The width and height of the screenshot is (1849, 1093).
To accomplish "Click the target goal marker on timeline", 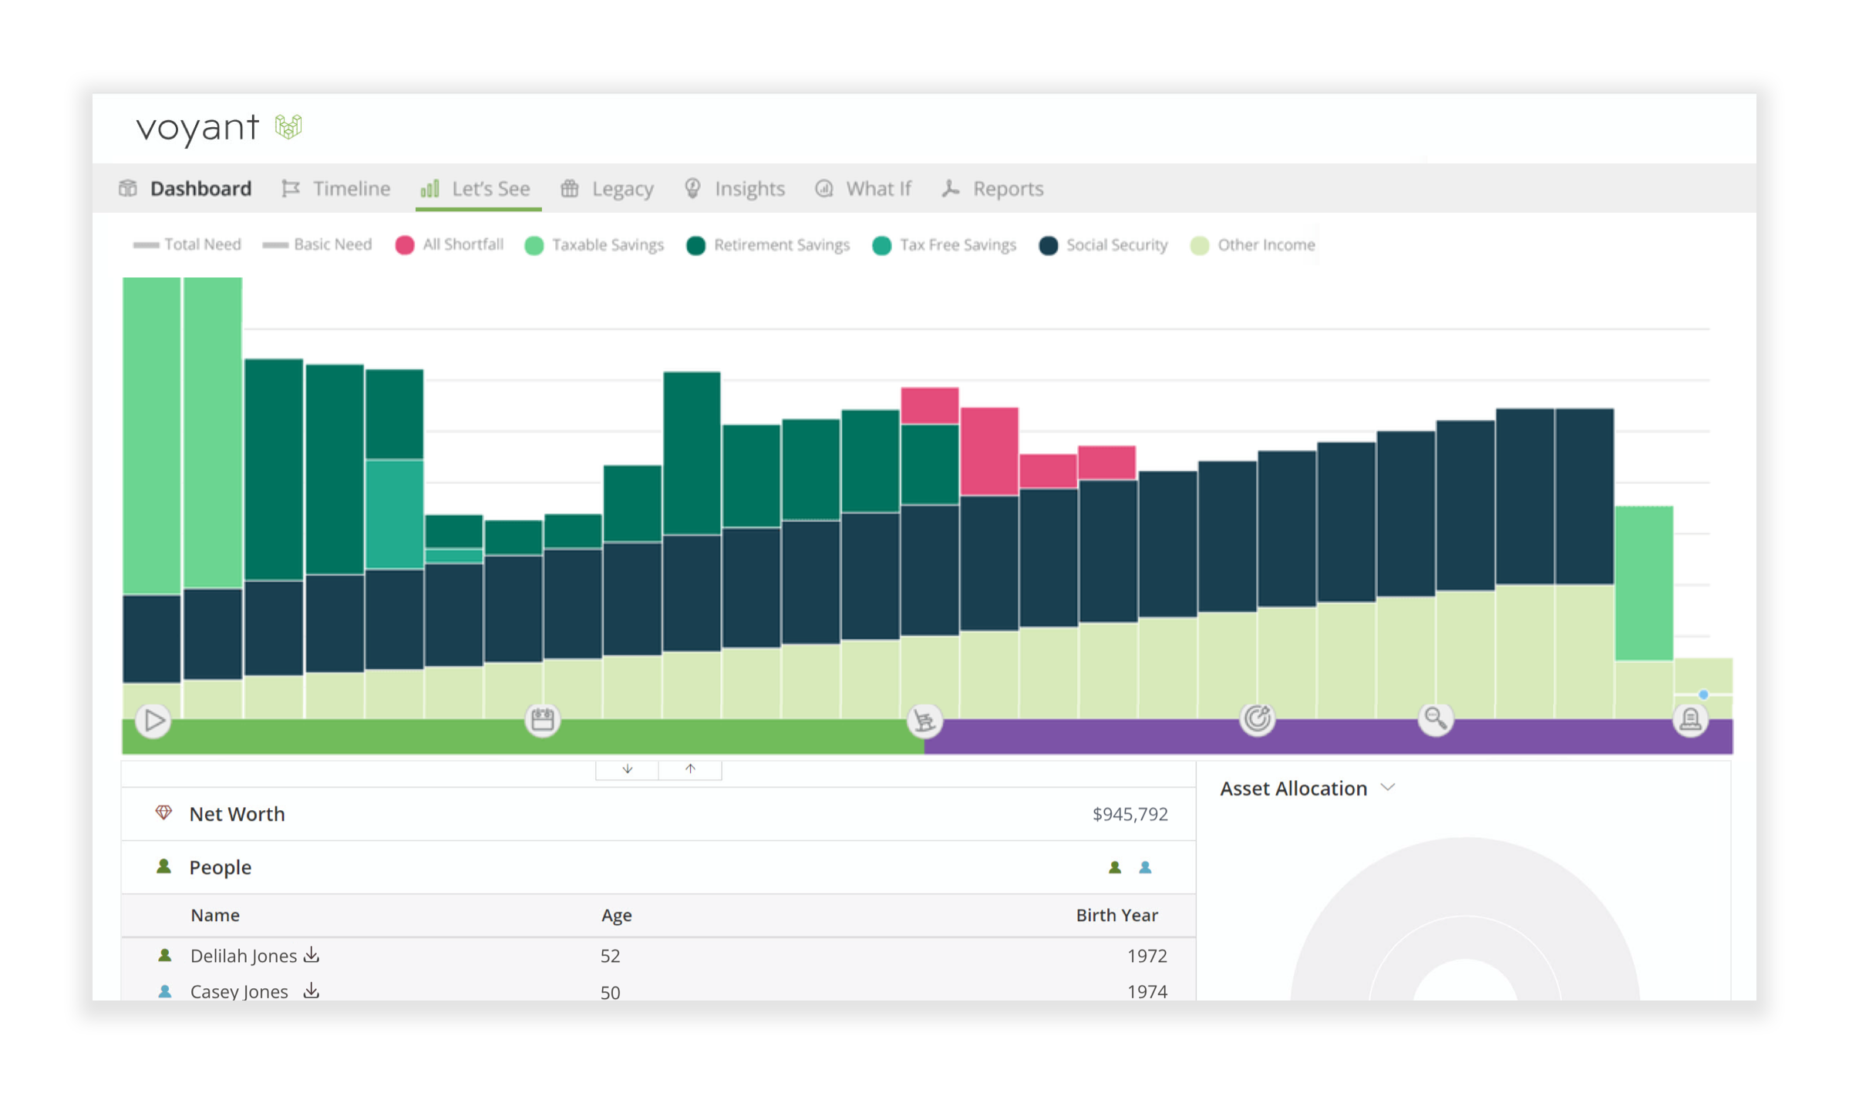I will point(1257,719).
